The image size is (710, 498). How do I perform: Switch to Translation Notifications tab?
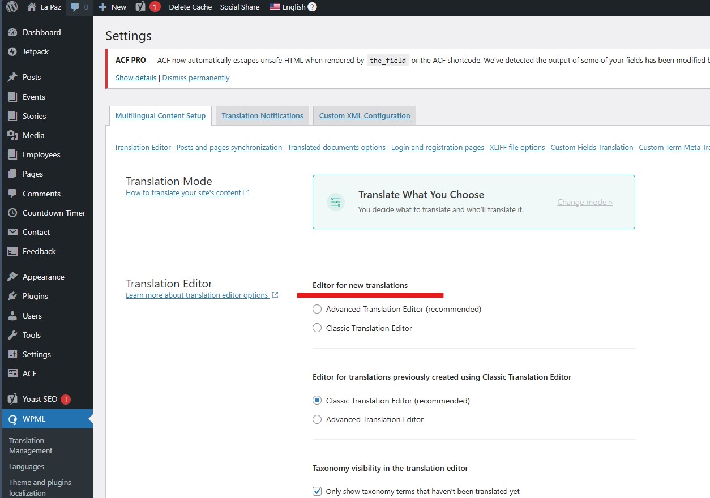[x=262, y=116]
